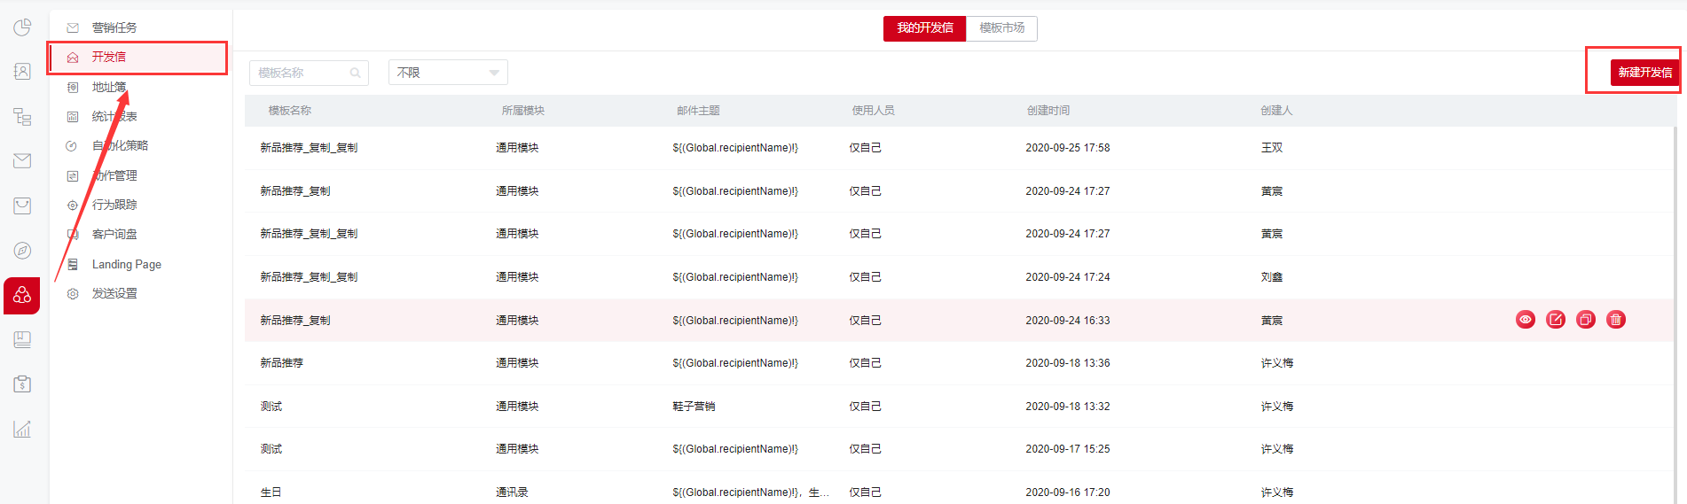Click the search magnifier in the 模板名称 field
Viewport: 1687px width, 504px height.
coord(356,73)
